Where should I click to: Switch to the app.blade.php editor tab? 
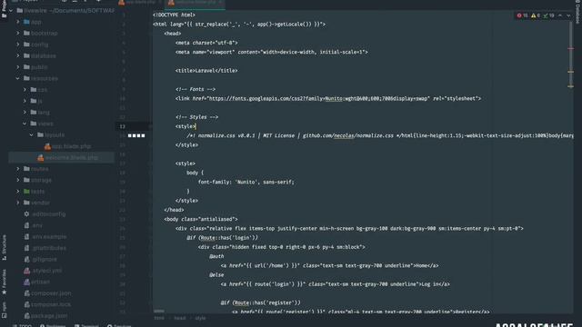click(140, 3)
